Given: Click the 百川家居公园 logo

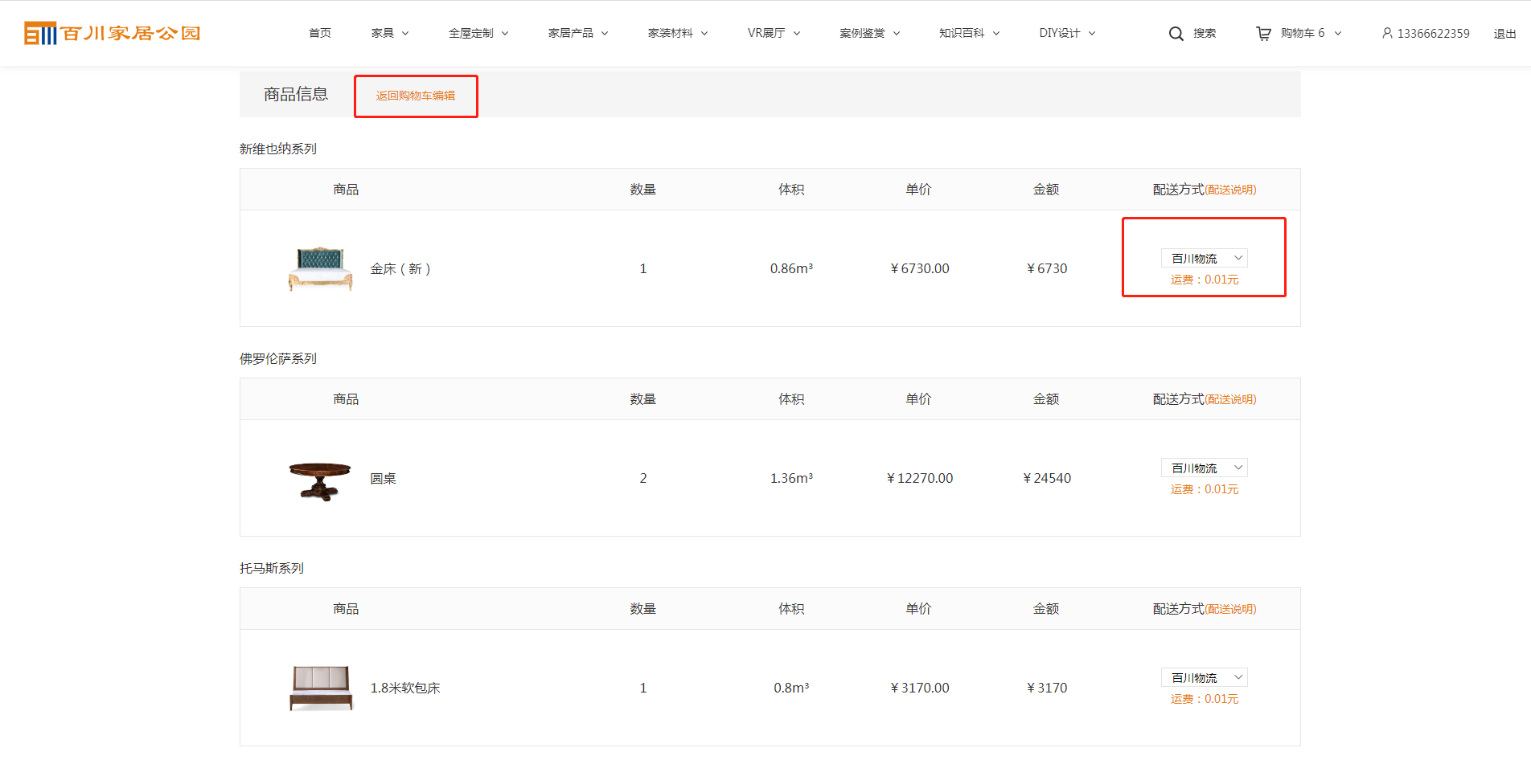Looking at the screenshot, I should point(113,33).
